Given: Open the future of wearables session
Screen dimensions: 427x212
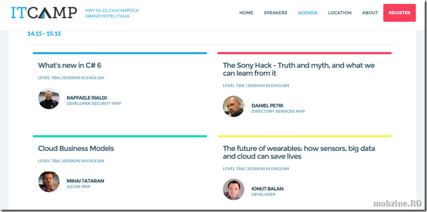Looking at the screenshot, I should coord(299,153).
